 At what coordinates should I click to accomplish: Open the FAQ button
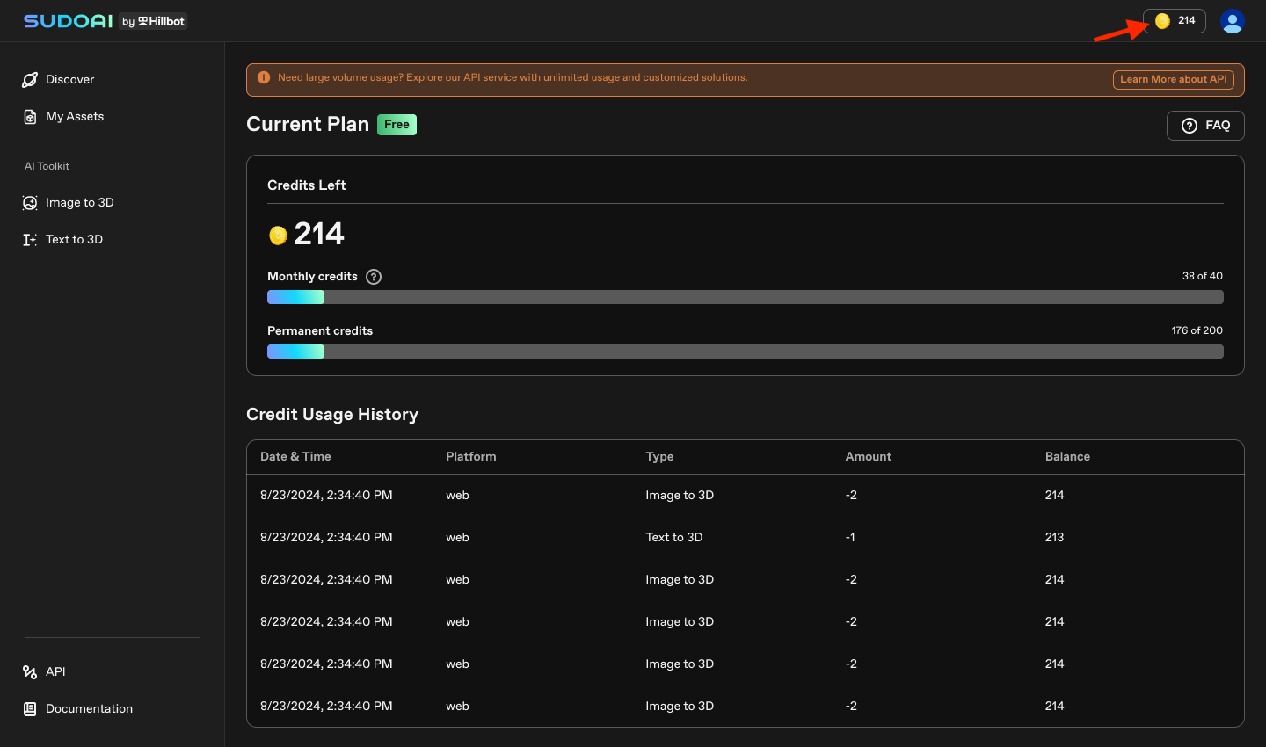pos(1205,126)
